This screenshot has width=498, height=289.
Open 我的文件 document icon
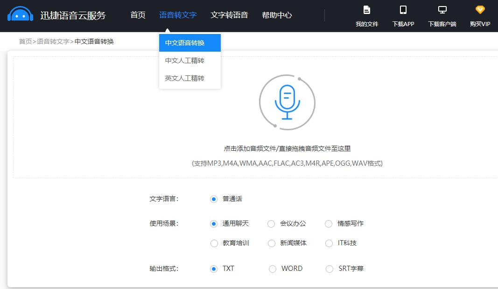point(367,9)
